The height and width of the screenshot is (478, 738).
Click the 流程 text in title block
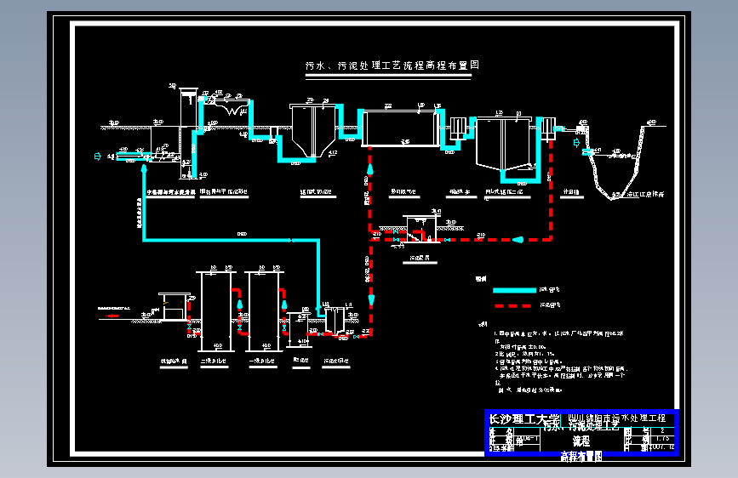point(581,441)
